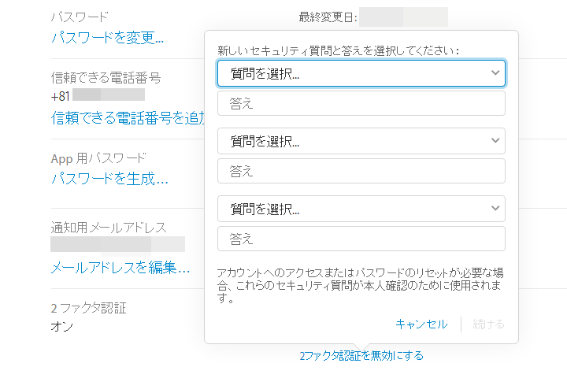The width and height of the screenshot is (567, 378).
Task: Click the chevron arrow of first question selector
Action: pos(495,72)
